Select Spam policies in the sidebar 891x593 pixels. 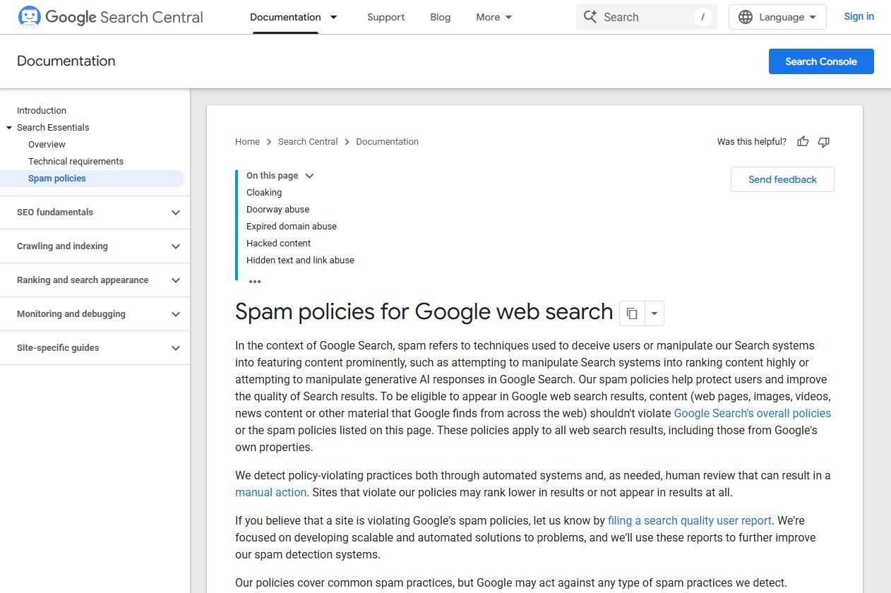point(57,179)
